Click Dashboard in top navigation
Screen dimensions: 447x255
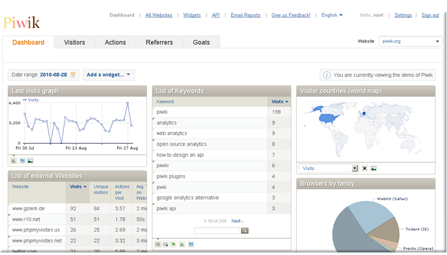pos(122,15)
